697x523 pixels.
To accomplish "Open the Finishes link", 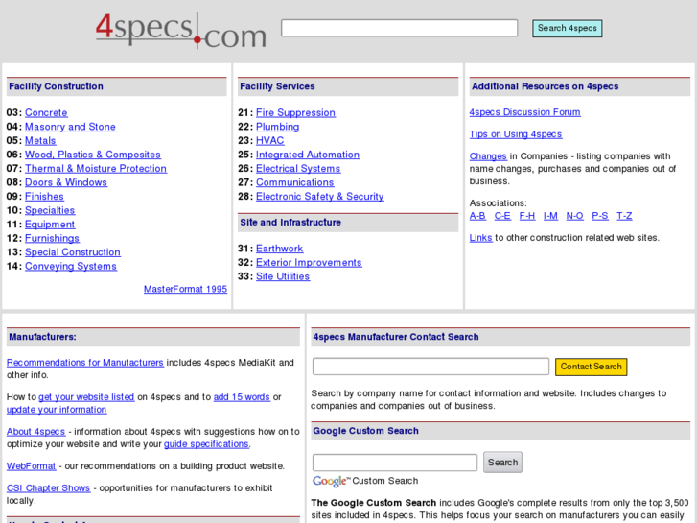I will (x=44, y=197).
